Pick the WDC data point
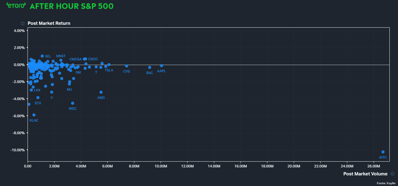398x186 pixels. [73, 103]
